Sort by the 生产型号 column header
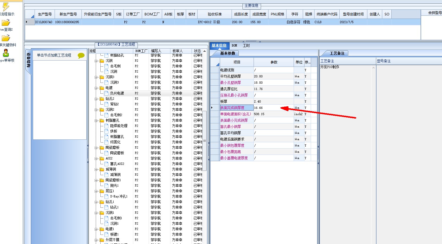442x244 pixels. tap(45, 14)
